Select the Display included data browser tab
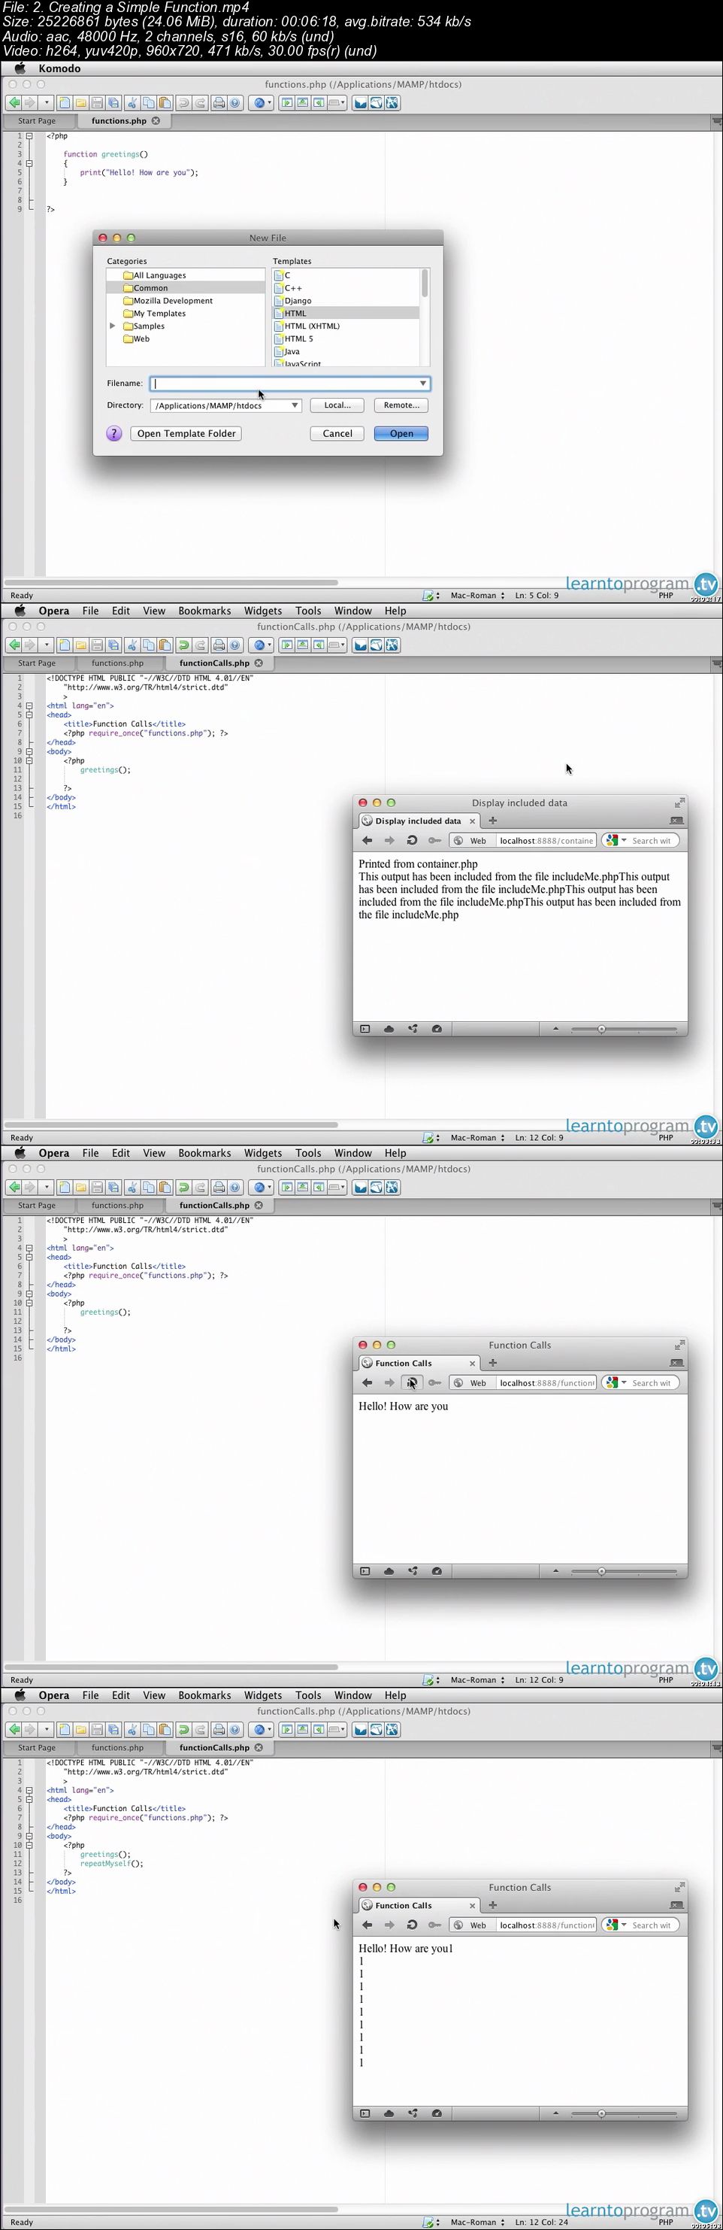 419,821
